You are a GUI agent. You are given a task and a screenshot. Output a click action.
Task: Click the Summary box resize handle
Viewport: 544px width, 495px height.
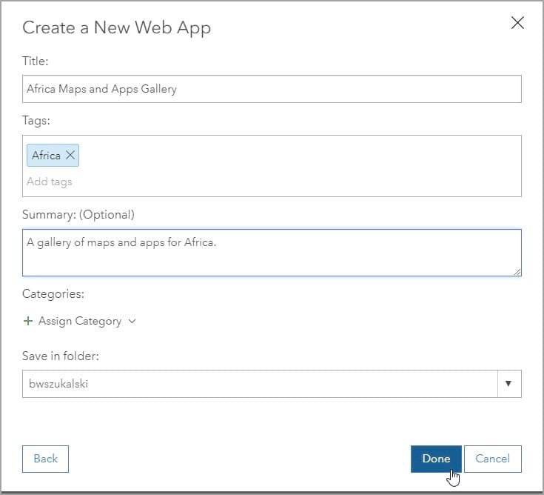pos(517,272)
